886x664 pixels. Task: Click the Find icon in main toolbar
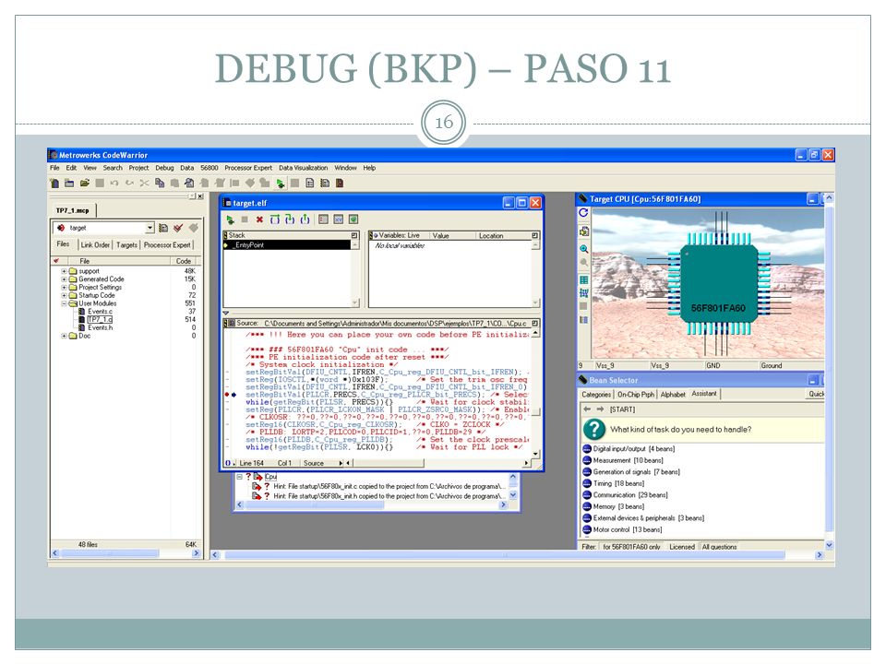pos(189,183)
